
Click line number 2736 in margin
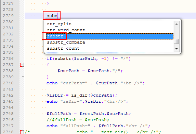[8, 58]
